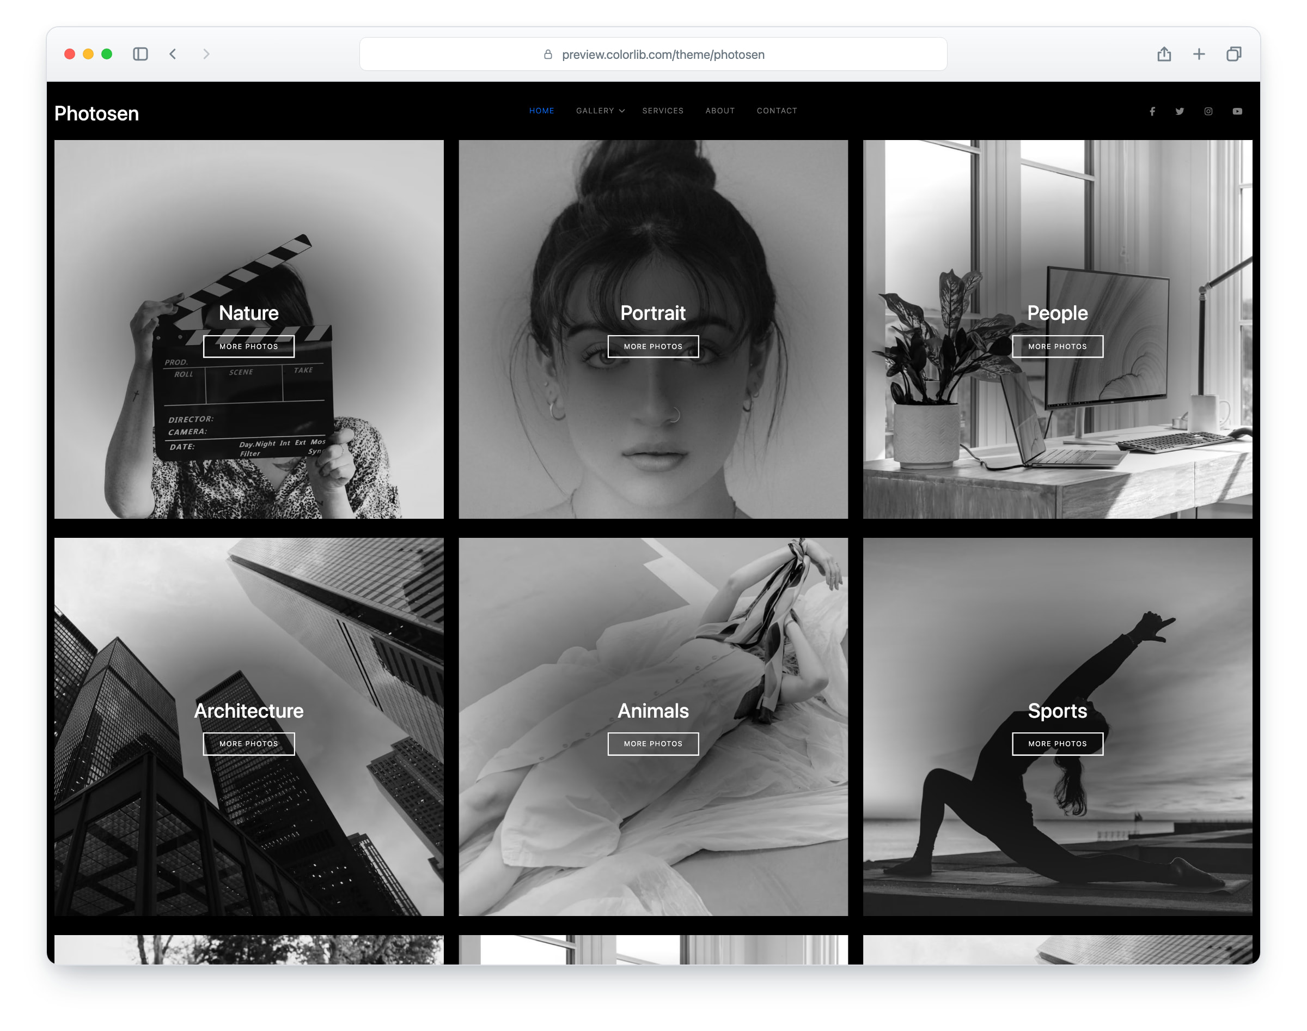The height and width of the screenshot is (1031, 1307).
Task: Open the Twitter social icon
Action: 1180,111
